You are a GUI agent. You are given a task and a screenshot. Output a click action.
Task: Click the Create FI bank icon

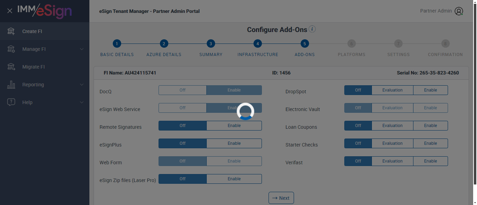coord(11,31)
